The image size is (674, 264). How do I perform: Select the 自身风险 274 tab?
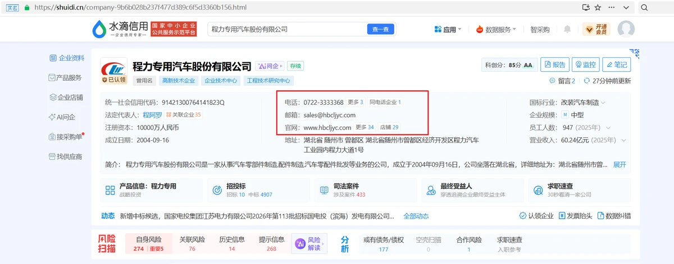(x=148, y=244)
